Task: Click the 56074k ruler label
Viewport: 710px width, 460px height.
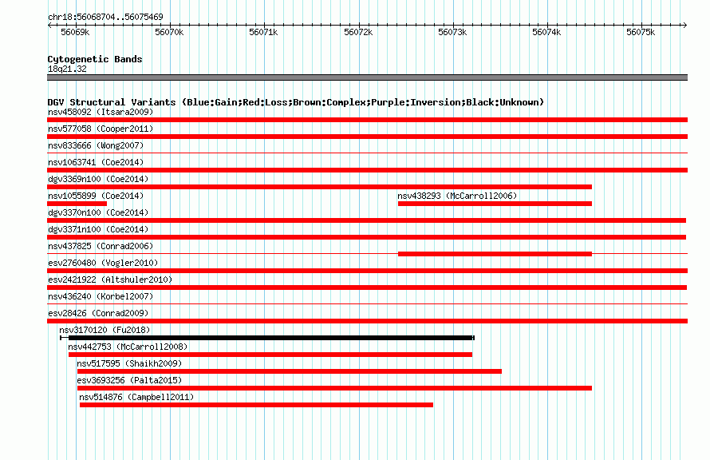Action: (546, 32)
